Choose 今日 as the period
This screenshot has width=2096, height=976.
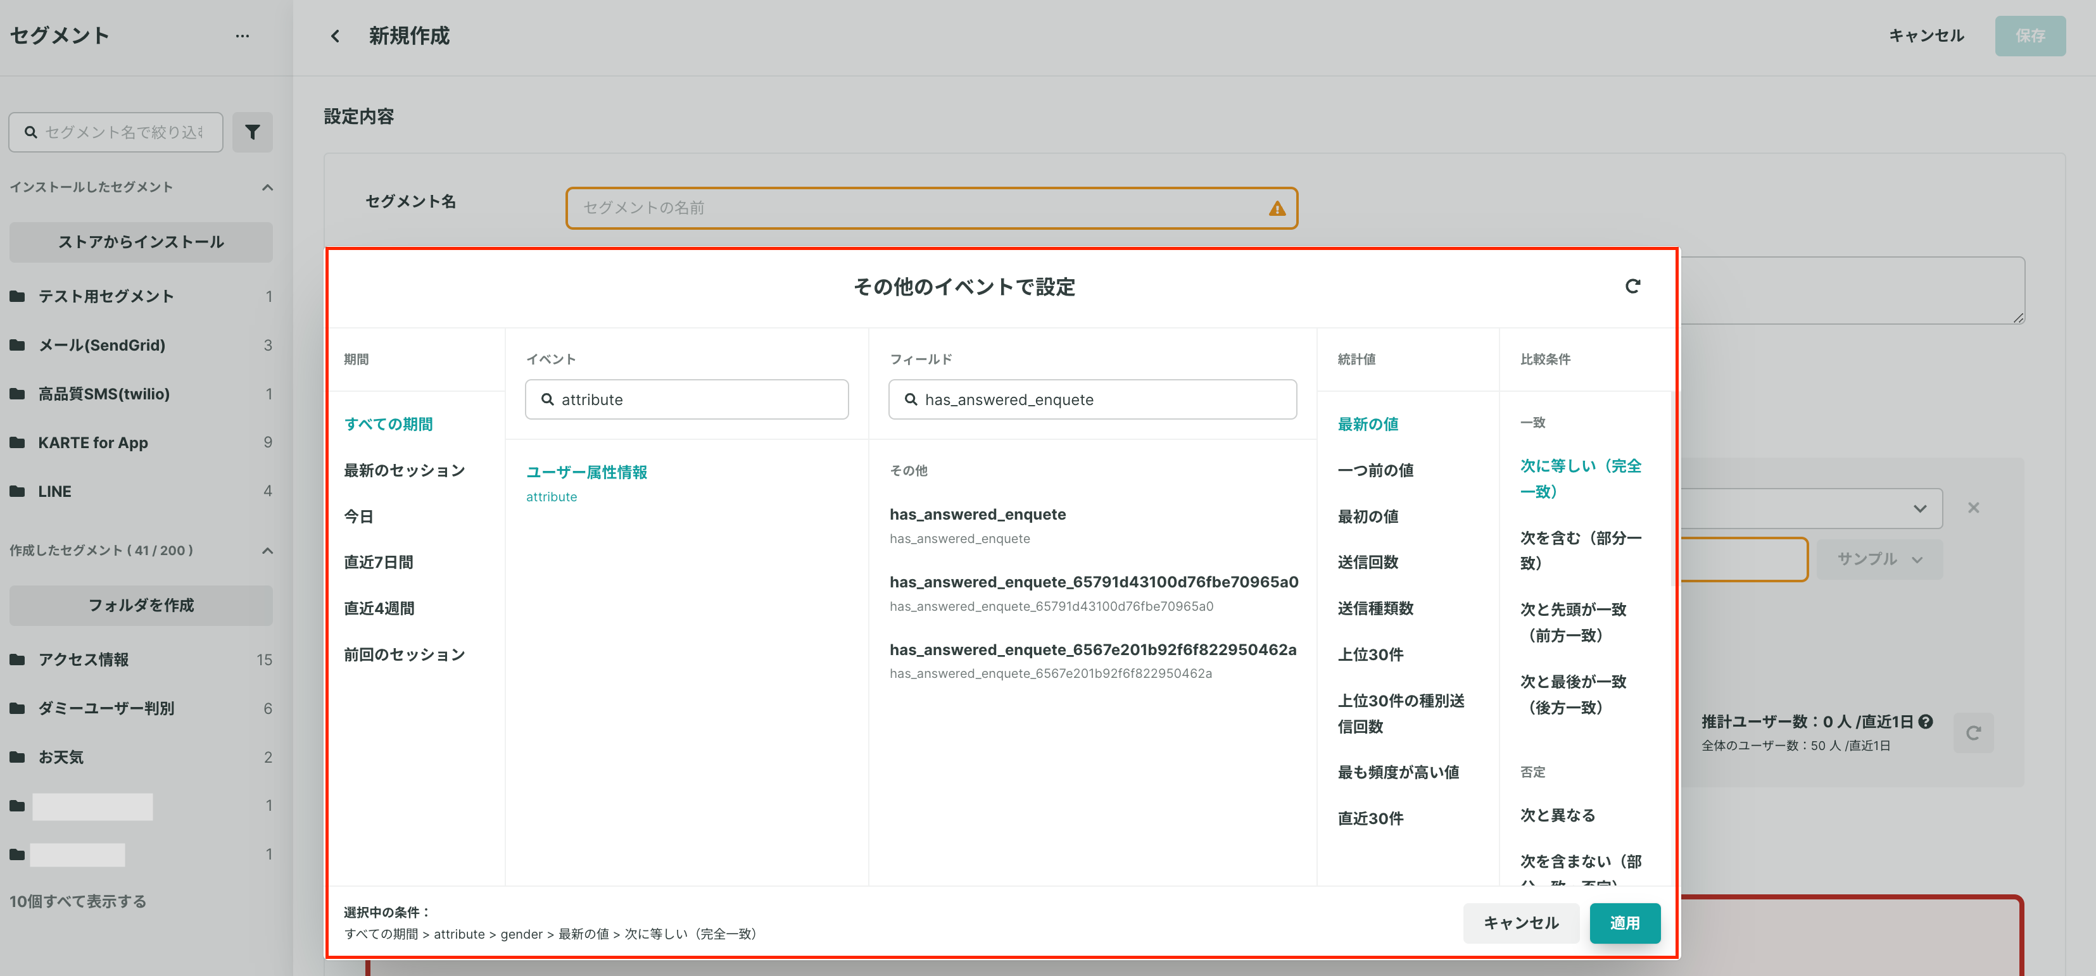click(359, 516)
